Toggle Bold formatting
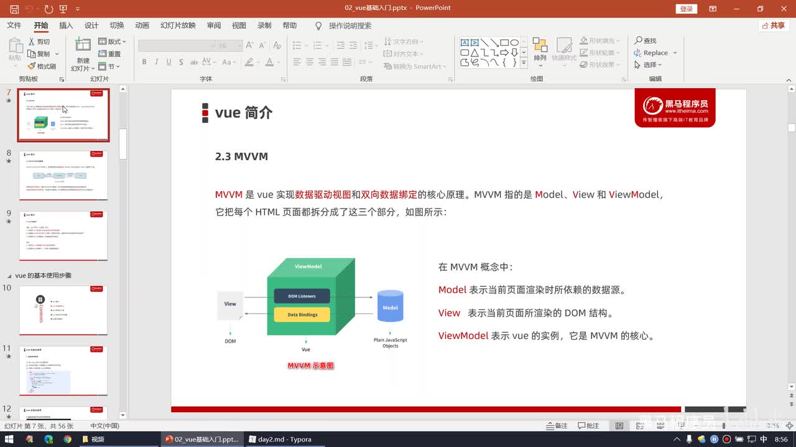The height and width of the screenshot is (447, 796). click(x=144, y=62)
